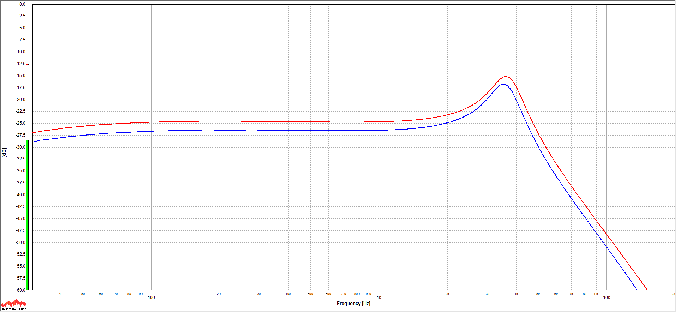Click the 5k frequency tick label
The height and width of the screenshot is (312, 676).
[x=538, y=294]
